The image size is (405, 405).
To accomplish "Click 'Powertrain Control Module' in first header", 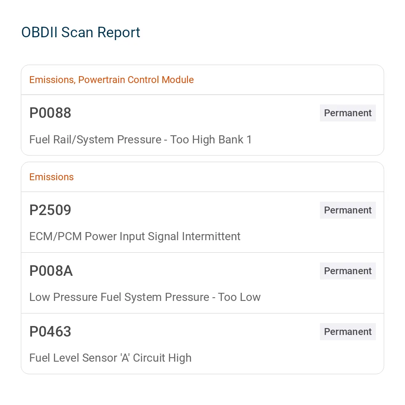I will [x=136, y=79].
